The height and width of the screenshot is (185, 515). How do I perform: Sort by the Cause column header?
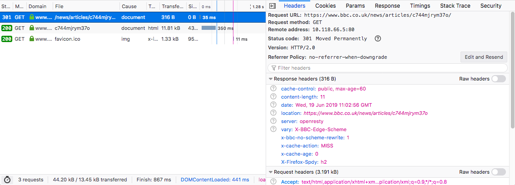[133, 6]
